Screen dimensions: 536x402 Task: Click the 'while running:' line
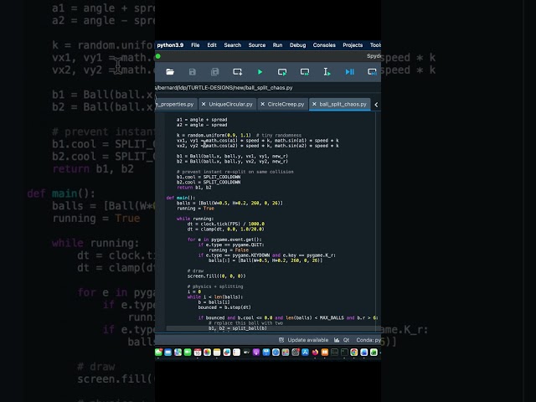[x=195, y=219]
